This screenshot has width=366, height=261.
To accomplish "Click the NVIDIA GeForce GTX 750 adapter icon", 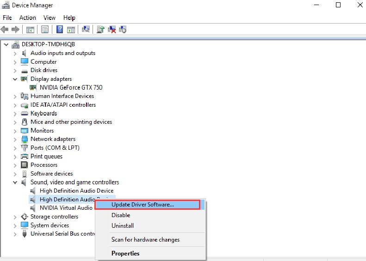I will tap(33, 88).
